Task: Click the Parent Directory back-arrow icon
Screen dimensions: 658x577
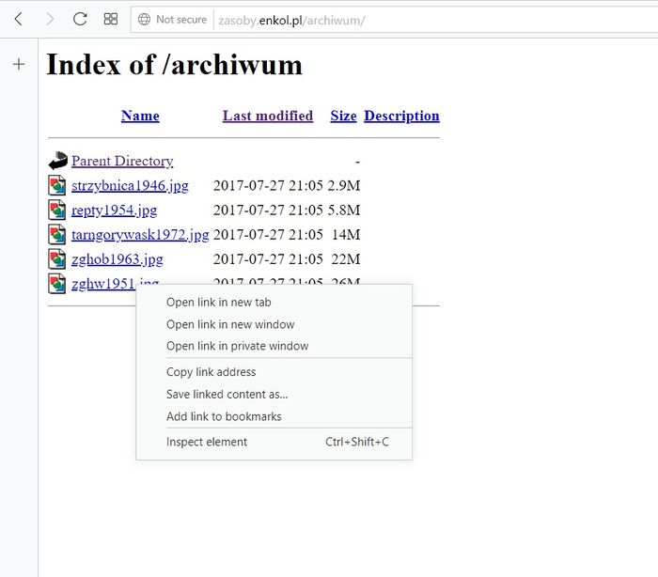Action: [58, 161]
